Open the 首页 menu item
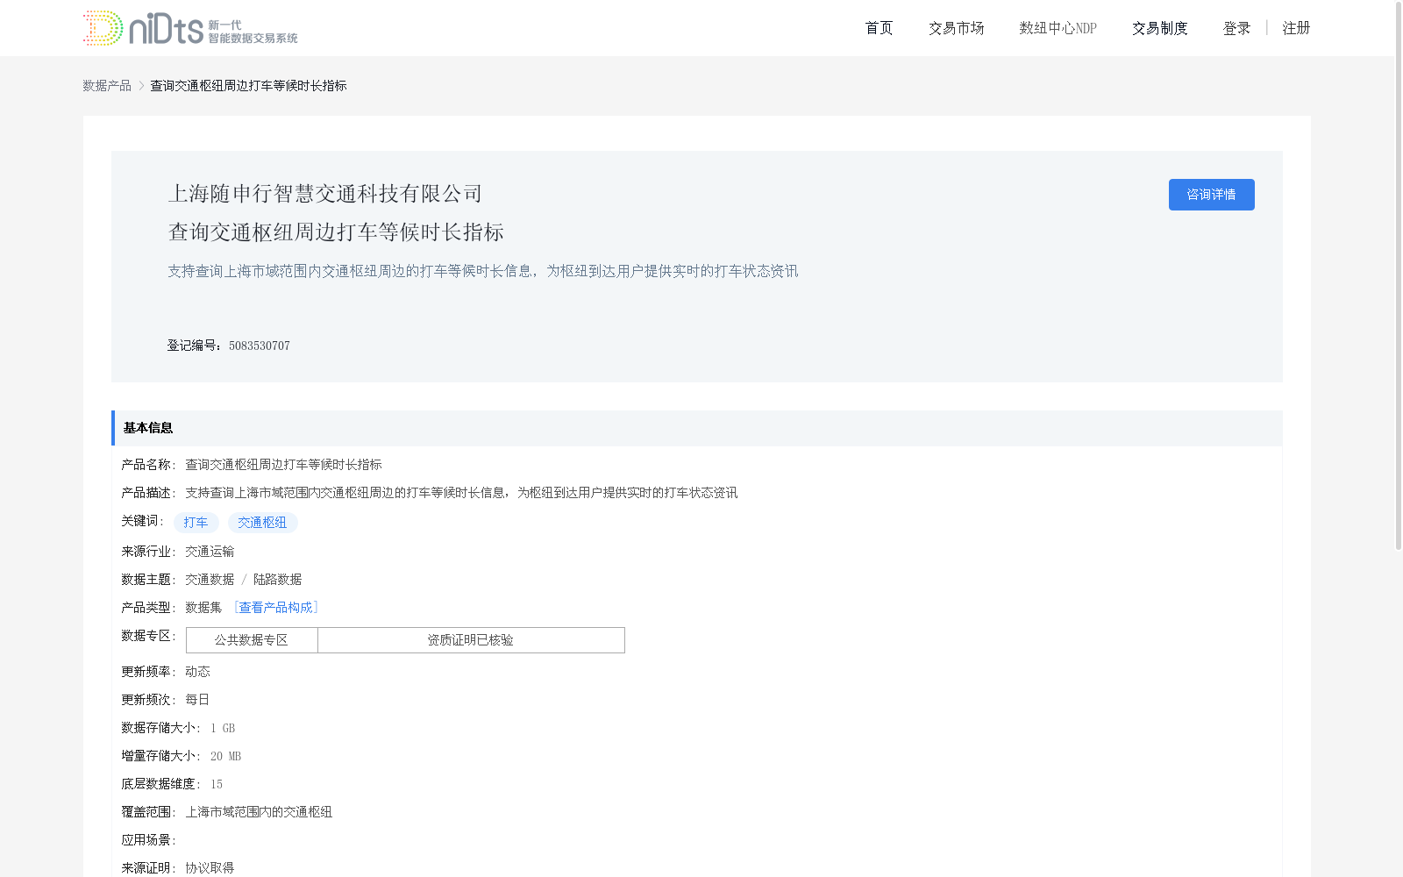This screenshot has height=877, width=1403. [879, 28]
